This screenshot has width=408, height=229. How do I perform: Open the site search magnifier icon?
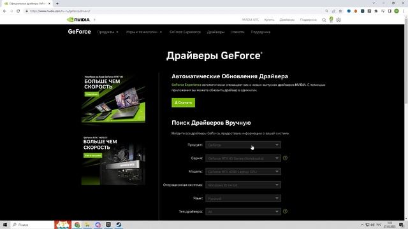(x=324, y=20)
